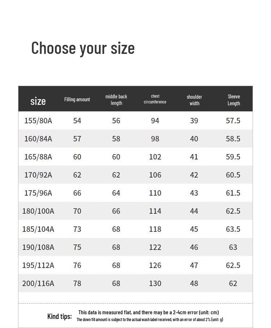Click the 'Kind tips:' label
Image resolution: width=271 pixels, height=328 pixels.
coord(59,316)
